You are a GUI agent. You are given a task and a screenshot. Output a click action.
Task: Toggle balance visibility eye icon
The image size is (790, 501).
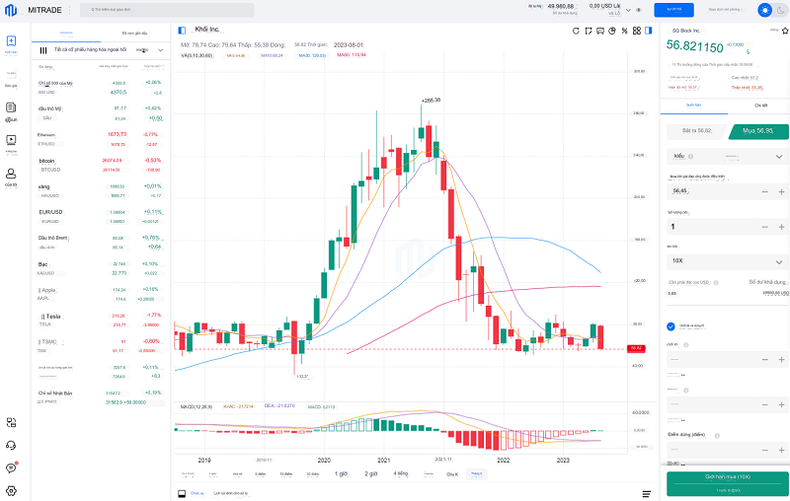click(639, 10)
